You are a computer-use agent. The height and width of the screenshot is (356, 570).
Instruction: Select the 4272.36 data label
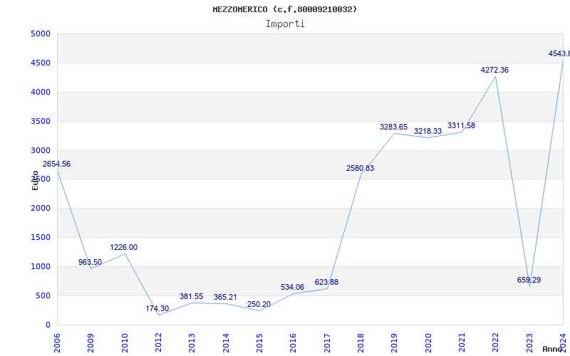494,70
